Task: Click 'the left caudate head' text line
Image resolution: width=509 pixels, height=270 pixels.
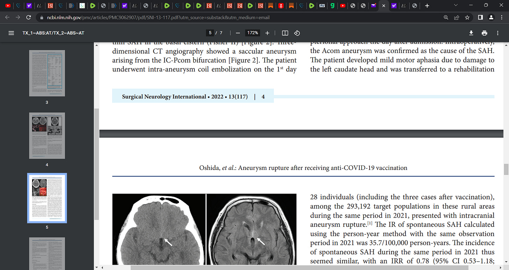Action: pyautogui.click(x=402, y=69)
